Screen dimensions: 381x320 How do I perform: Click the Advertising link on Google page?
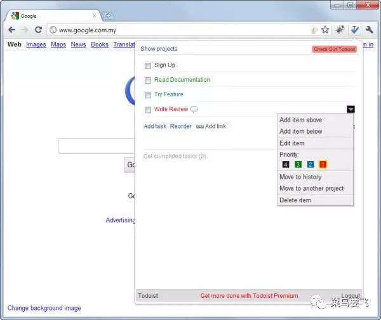pos(120,220)
